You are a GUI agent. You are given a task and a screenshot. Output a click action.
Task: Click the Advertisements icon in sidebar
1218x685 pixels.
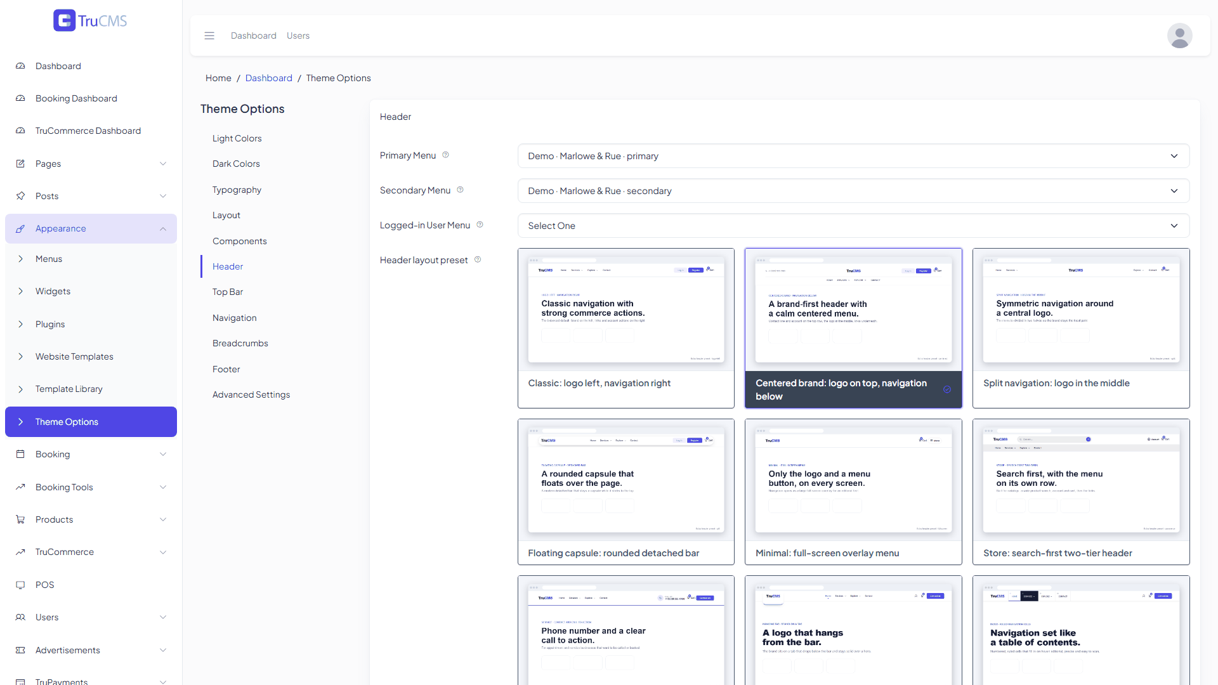point(20,650)
